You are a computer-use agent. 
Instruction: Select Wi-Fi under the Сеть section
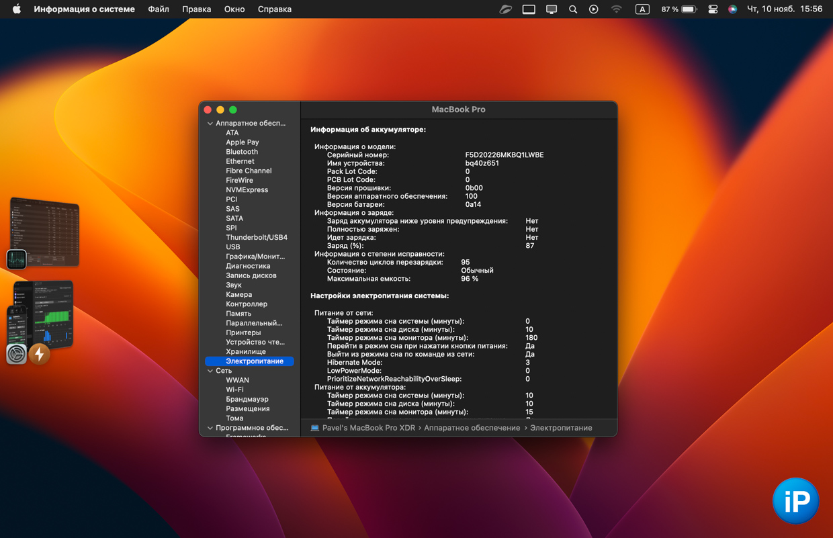(234, 390)
